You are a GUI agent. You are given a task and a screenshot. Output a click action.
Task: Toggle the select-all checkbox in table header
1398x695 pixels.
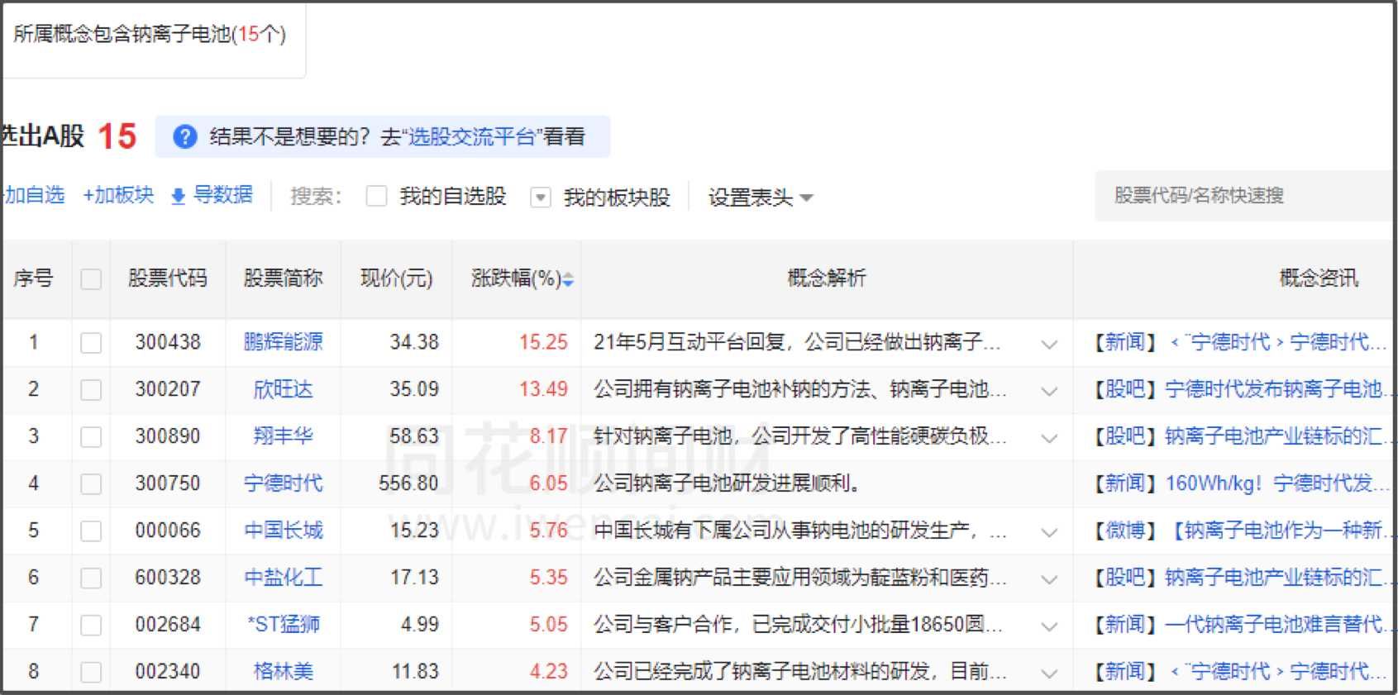(x=91, y=279)
